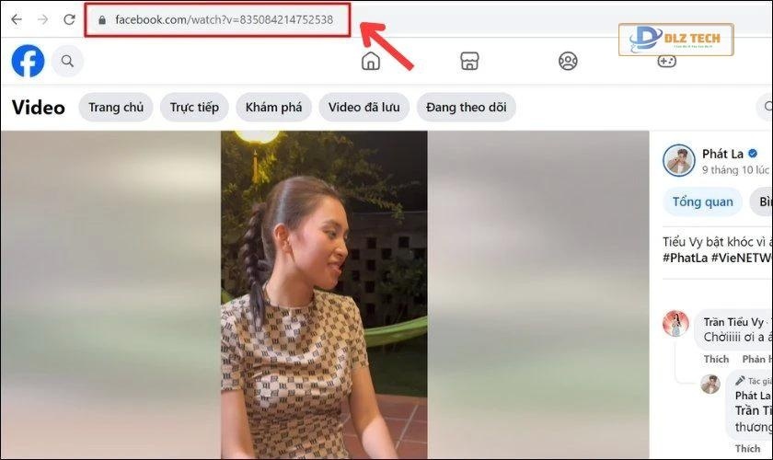Screen dimensions: 773x460
Task: Click Thích under Phát La's reply
Action: click(747, 448)
